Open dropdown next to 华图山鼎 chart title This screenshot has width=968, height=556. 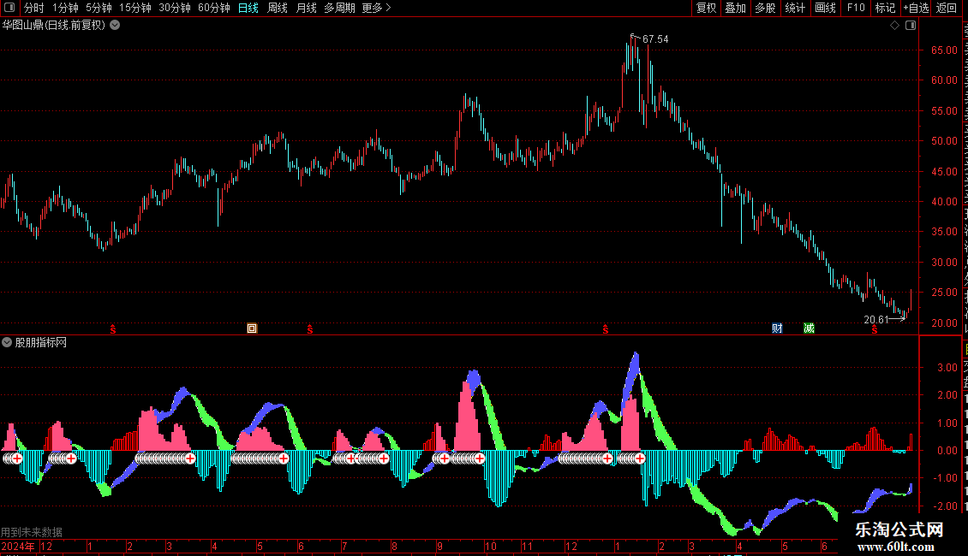point(115,26)
